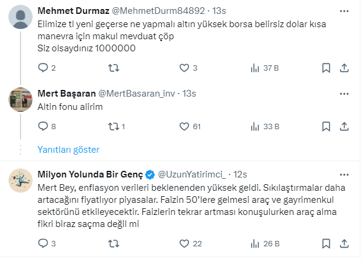The height and width of the screenshot is (259, 364).
Task: Retweet Mehmet Durmaz's post
Action: tap(113, 68)
